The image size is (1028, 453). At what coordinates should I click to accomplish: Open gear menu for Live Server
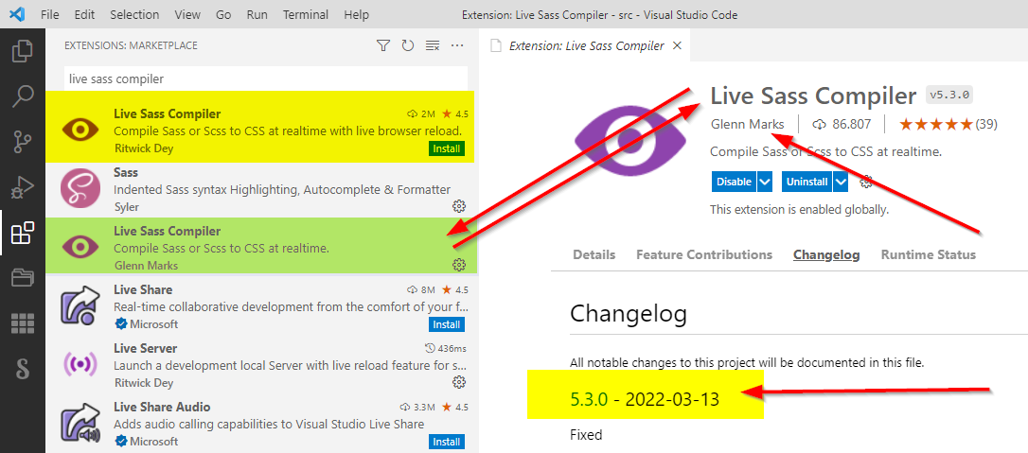459,382
